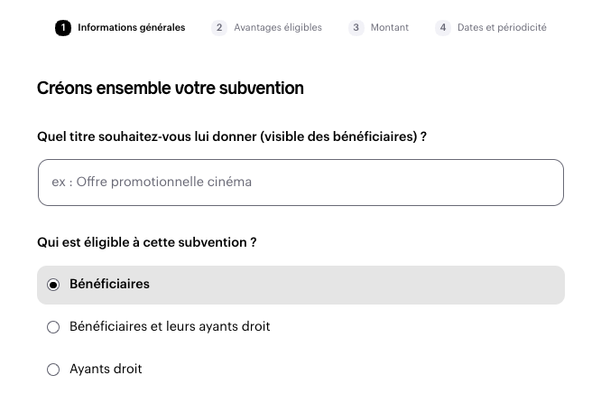Click the highlighted grey Bénéficiaires row background
The height and width of the screenshot is (394, 601).
pyautogui.click(x=300, y=285)
